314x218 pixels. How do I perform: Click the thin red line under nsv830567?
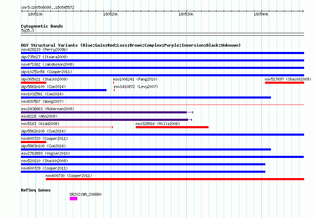162,105
